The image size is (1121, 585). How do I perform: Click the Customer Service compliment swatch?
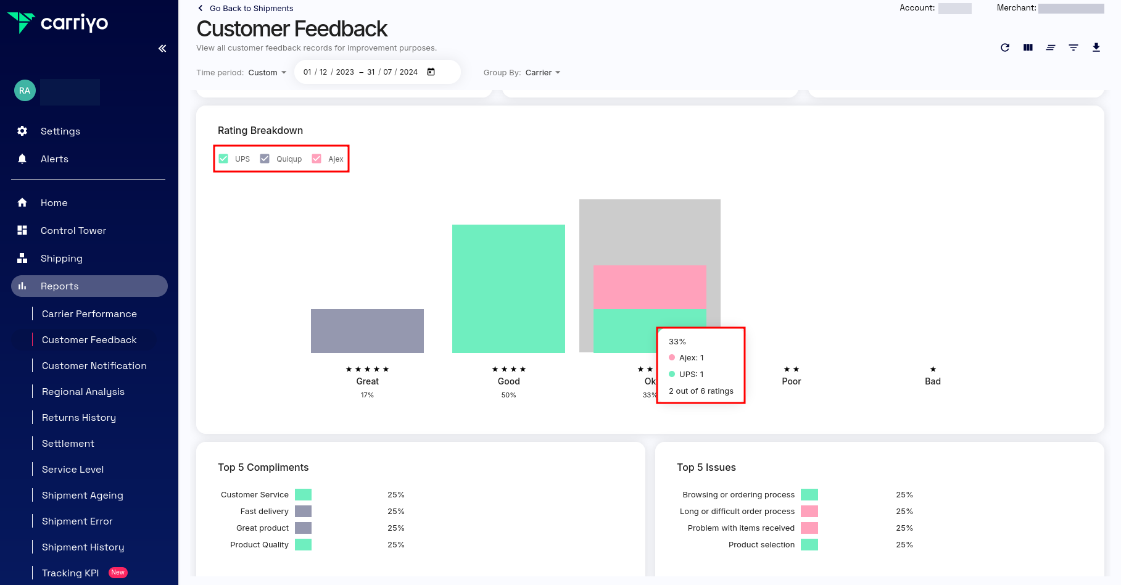[303, 494]
